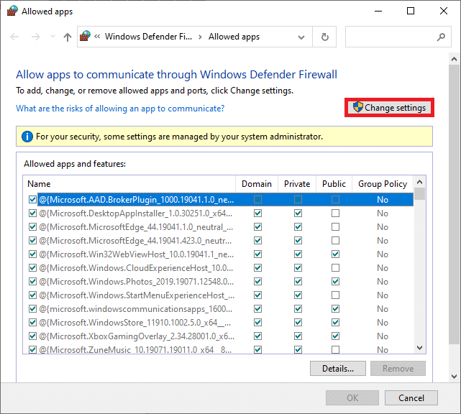Viewport: 461px width, 414px height.
Task: Click the apps list scrollbar down arrow
Action: 420,349
